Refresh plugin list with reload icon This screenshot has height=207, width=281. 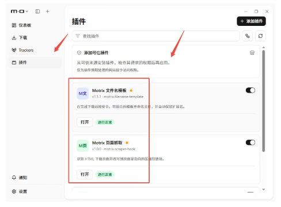tap(260, 36)
